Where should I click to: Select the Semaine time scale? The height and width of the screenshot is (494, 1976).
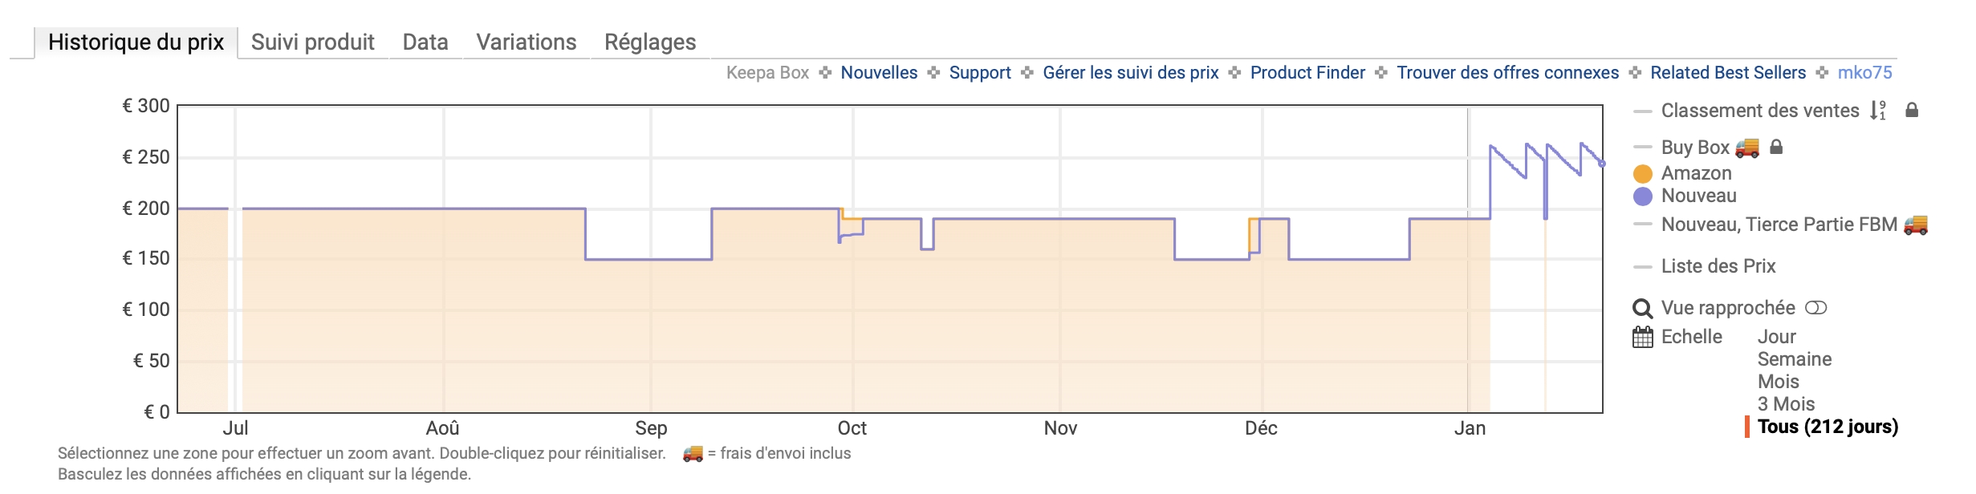click(x=1791, y=359)
